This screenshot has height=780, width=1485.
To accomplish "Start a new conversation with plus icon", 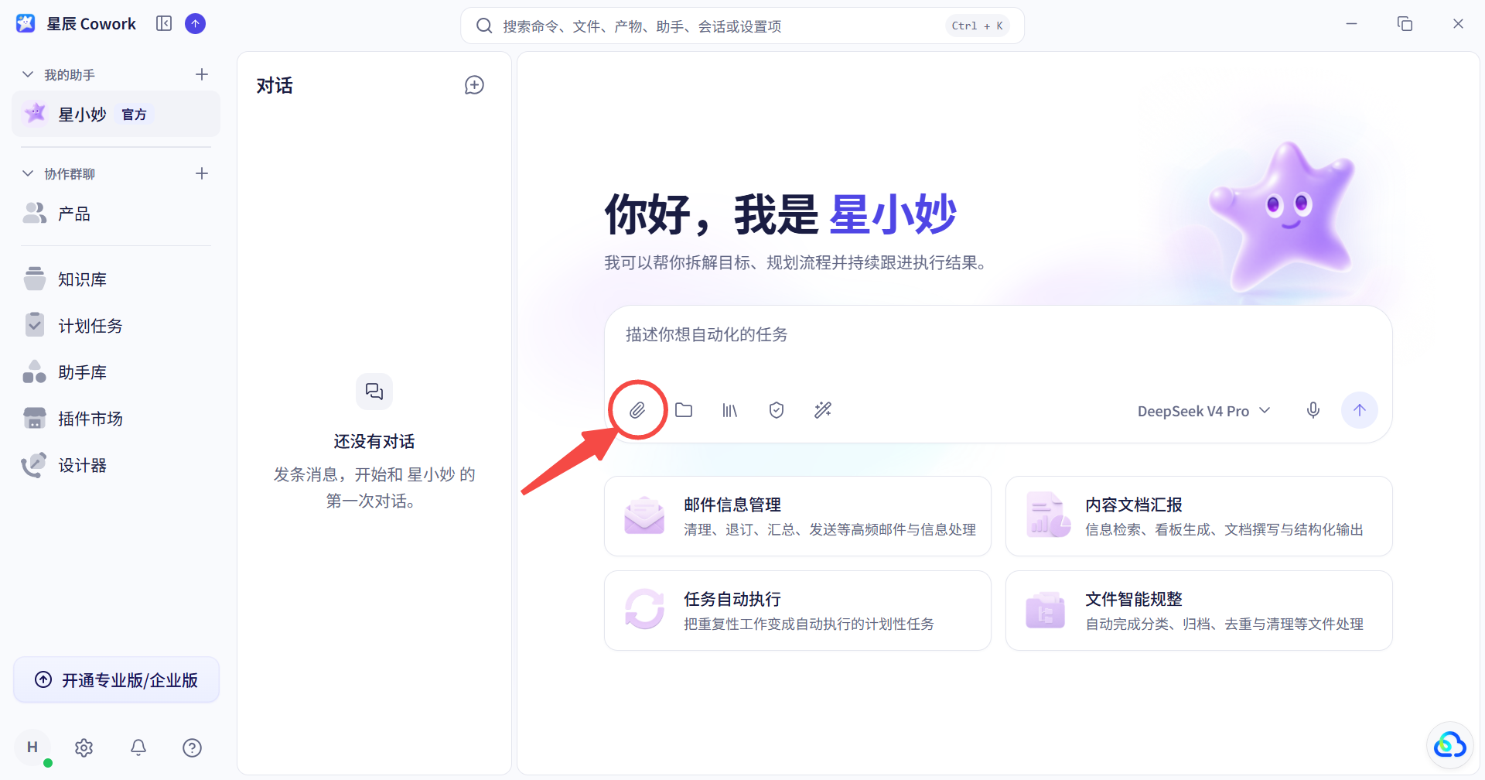I will tap(474, 85).
